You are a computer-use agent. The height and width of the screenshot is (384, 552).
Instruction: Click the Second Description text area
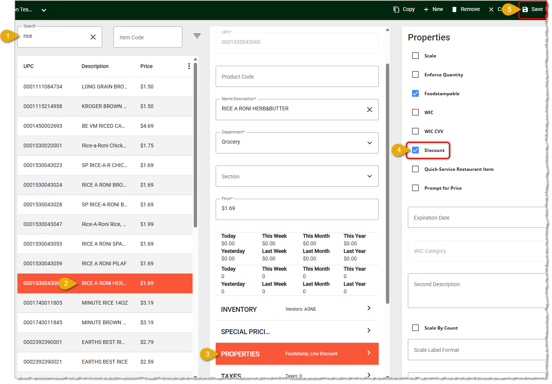[477, 291]
